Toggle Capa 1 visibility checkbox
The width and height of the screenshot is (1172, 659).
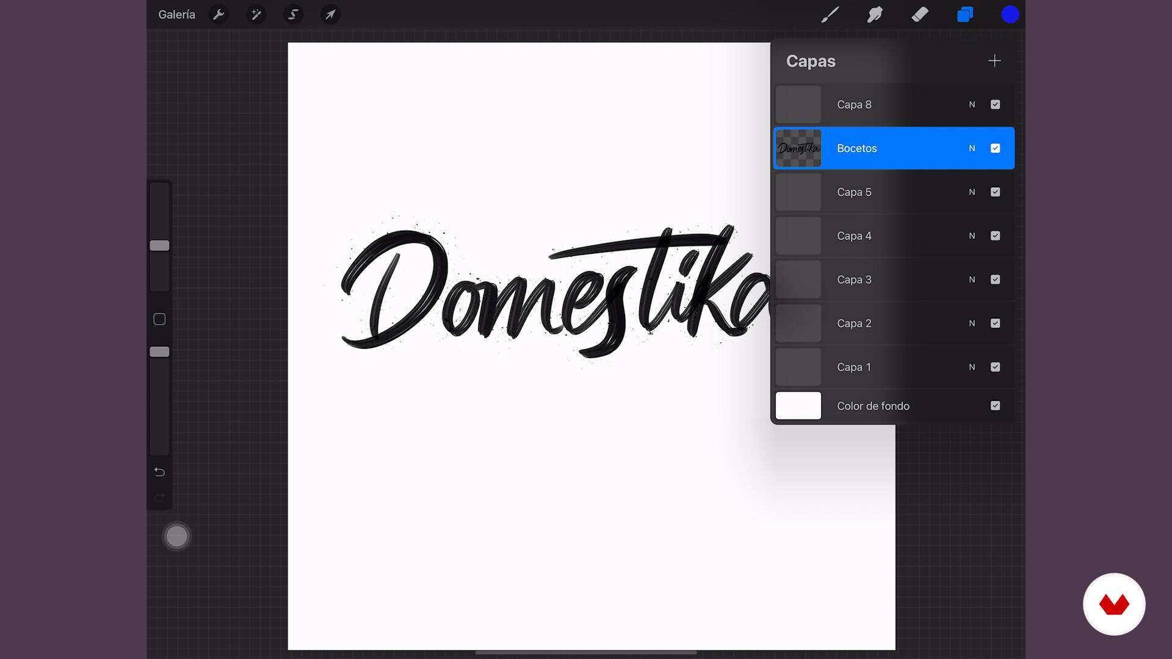(995, 367)
